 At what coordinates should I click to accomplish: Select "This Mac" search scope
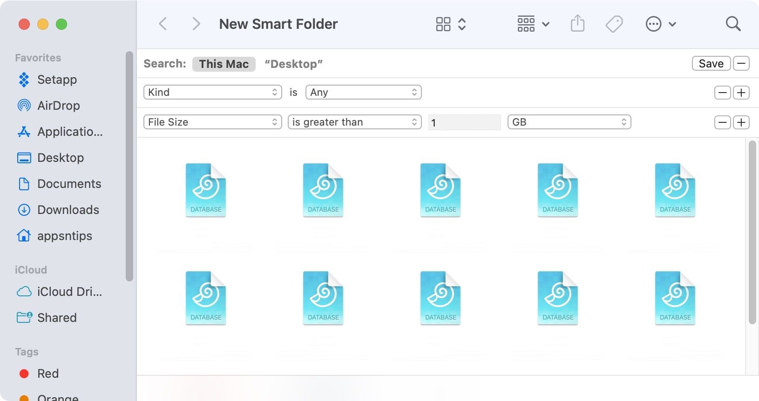coord(224,64)
